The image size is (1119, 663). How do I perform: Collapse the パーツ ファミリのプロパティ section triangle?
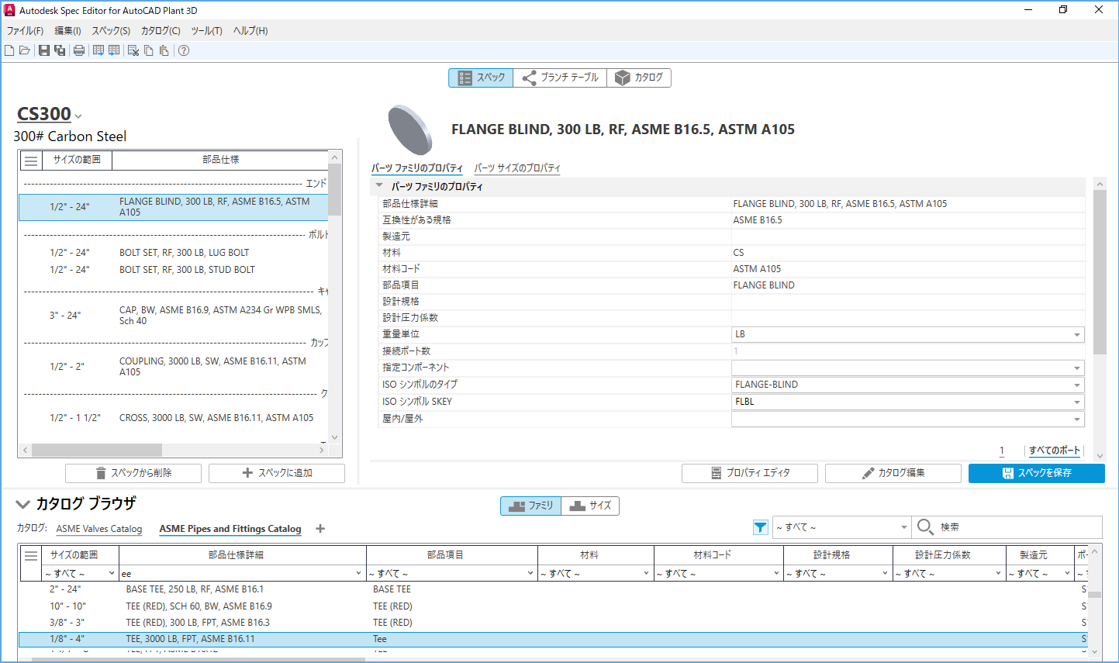tap(379, 186)
